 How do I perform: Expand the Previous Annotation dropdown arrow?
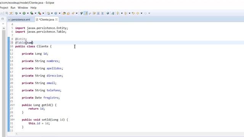pos(130,13)
